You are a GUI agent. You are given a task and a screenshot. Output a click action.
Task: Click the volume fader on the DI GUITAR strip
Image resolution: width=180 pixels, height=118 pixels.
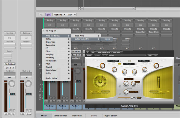point(9,94)
